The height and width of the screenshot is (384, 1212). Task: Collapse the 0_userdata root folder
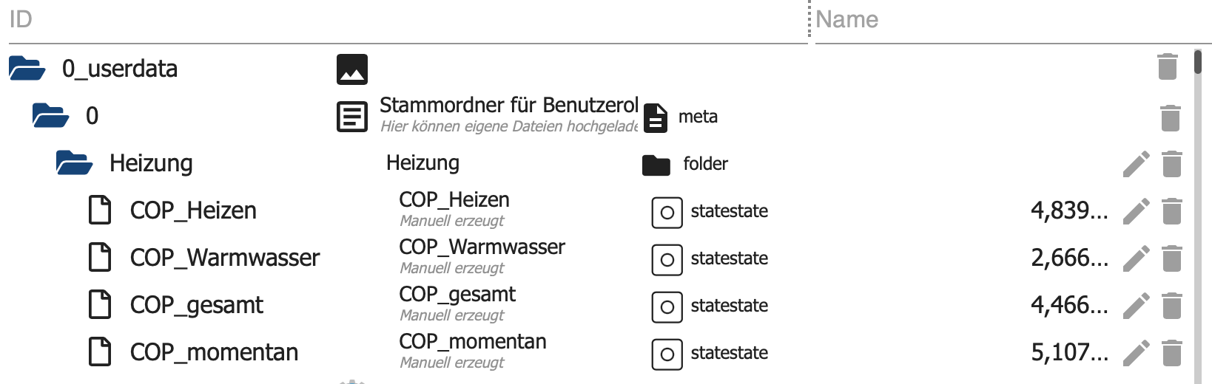pos(27,69)
